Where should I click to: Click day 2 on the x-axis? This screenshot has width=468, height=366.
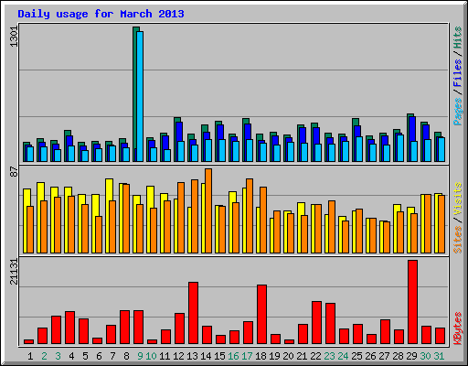(x=44, y=356)
